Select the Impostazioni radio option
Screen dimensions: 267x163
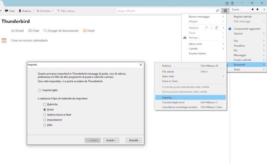click(x=45, y=120)
